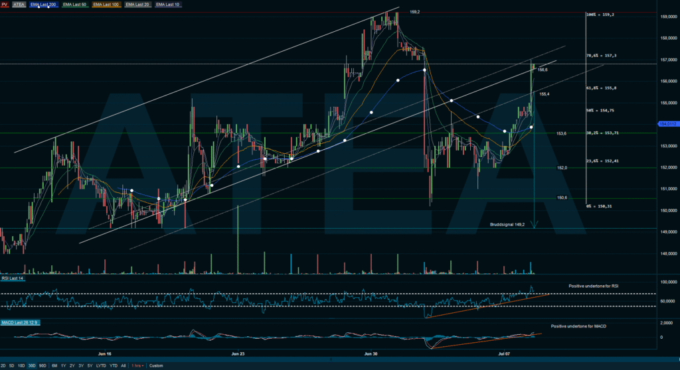Click the 155,4 price annotation
The image size is (680, 370).
pos(545,94)
